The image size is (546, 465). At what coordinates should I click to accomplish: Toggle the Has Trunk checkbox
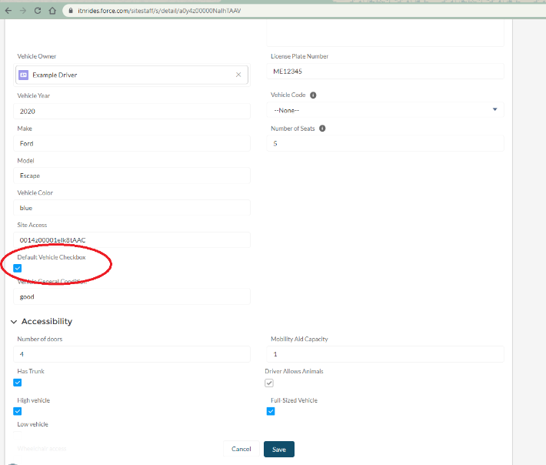coord(18,383)
